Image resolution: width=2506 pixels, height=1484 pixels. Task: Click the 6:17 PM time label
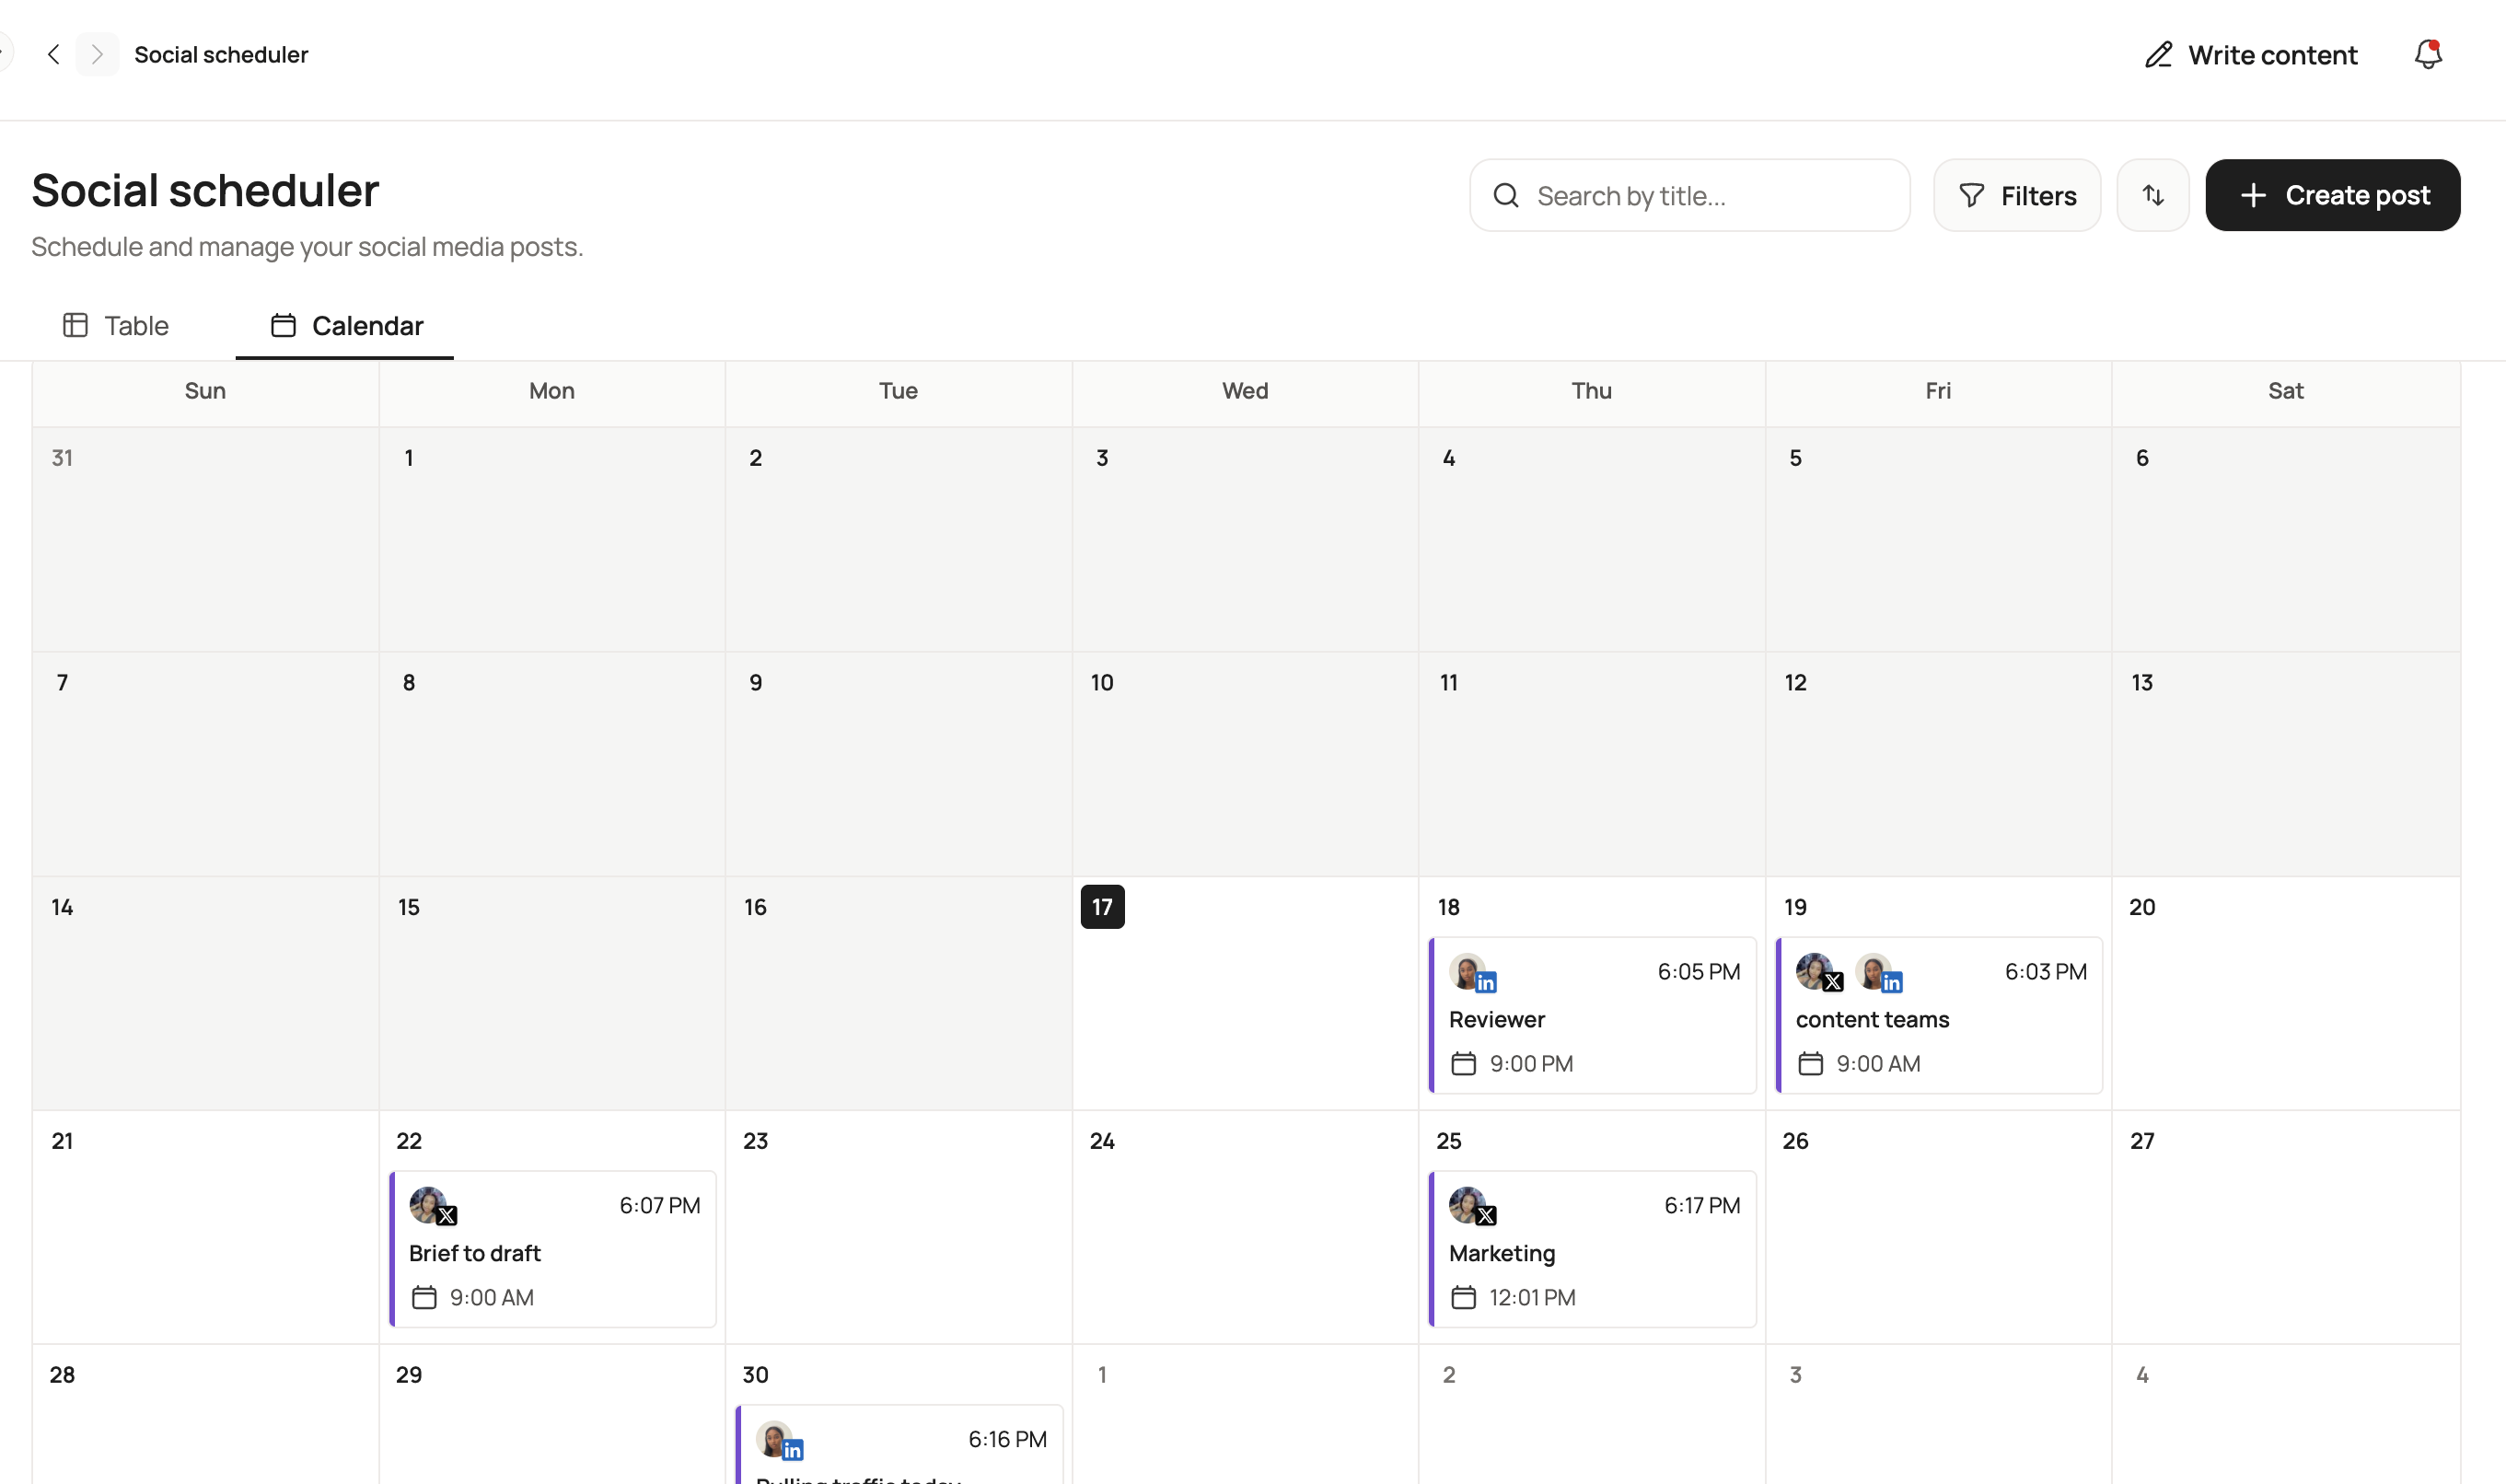pos(1702,1206)
